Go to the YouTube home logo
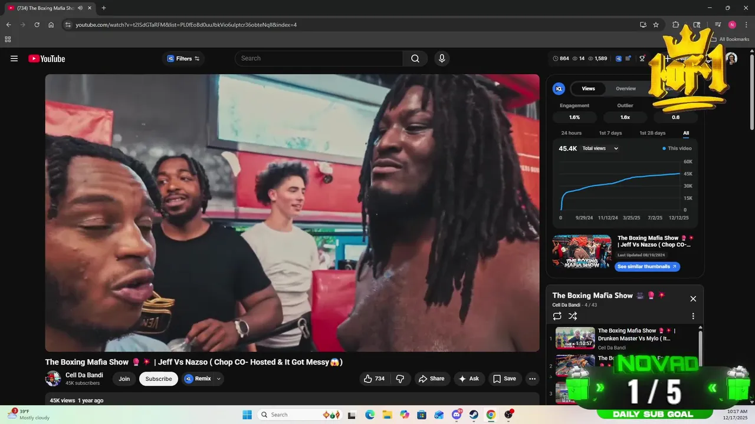This screenshot has width=755, height=424. [x=47, y=58]
